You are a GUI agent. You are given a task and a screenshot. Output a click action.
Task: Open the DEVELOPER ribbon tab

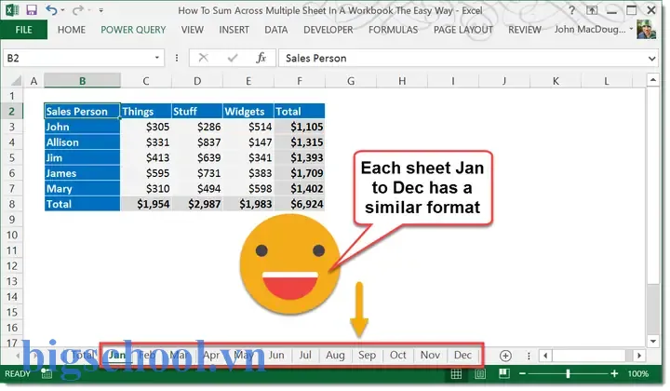coord(328,30)
